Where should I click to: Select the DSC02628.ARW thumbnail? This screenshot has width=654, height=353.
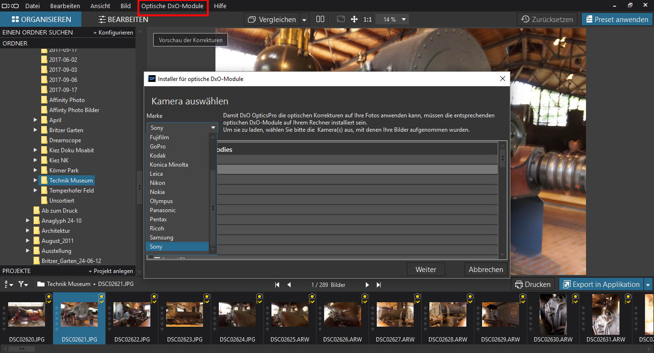coord(448,319)
